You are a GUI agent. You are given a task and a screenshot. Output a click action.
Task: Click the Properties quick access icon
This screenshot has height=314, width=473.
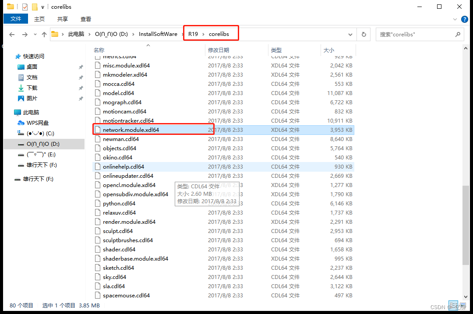(25, 7)
